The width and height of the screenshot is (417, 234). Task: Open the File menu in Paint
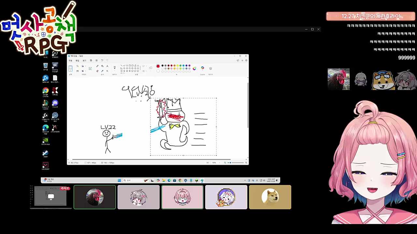[x=70, y=60]
